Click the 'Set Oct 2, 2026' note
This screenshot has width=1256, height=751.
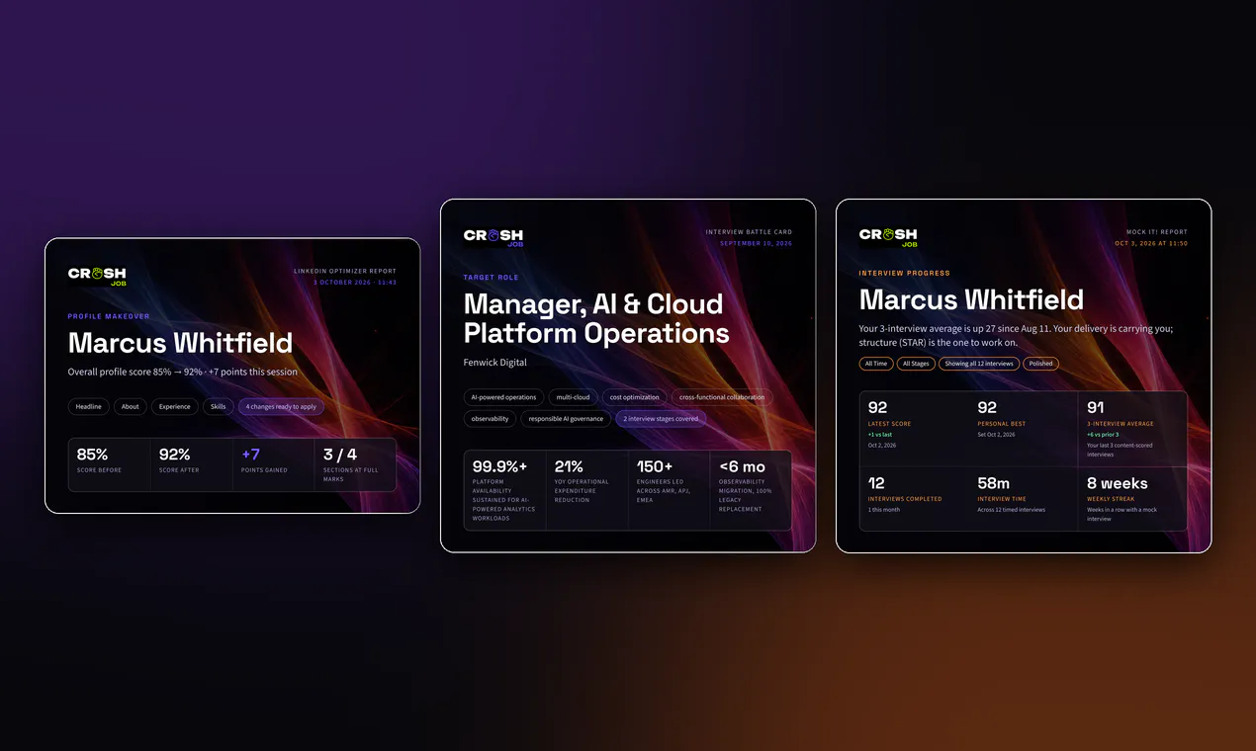click(x=996, y=435)
